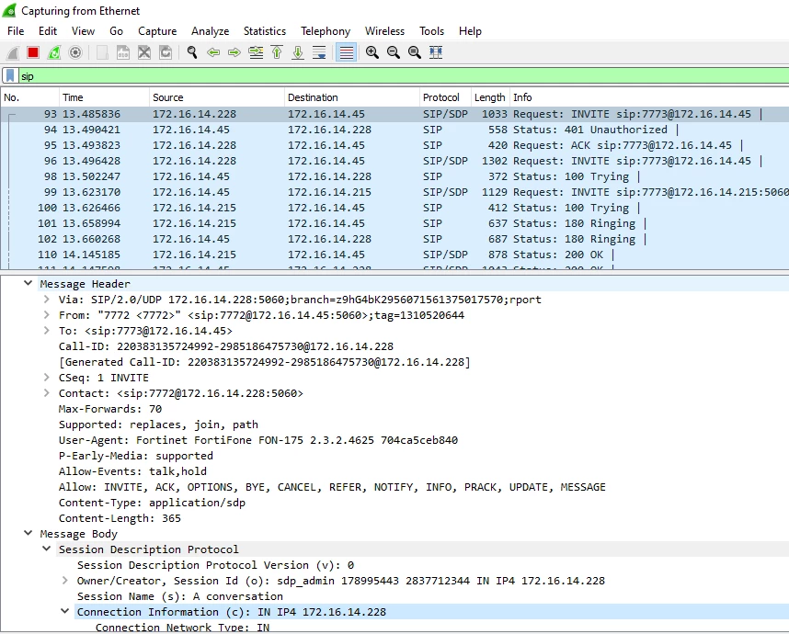Click the find packet magnifier icon

click(191, 52)
